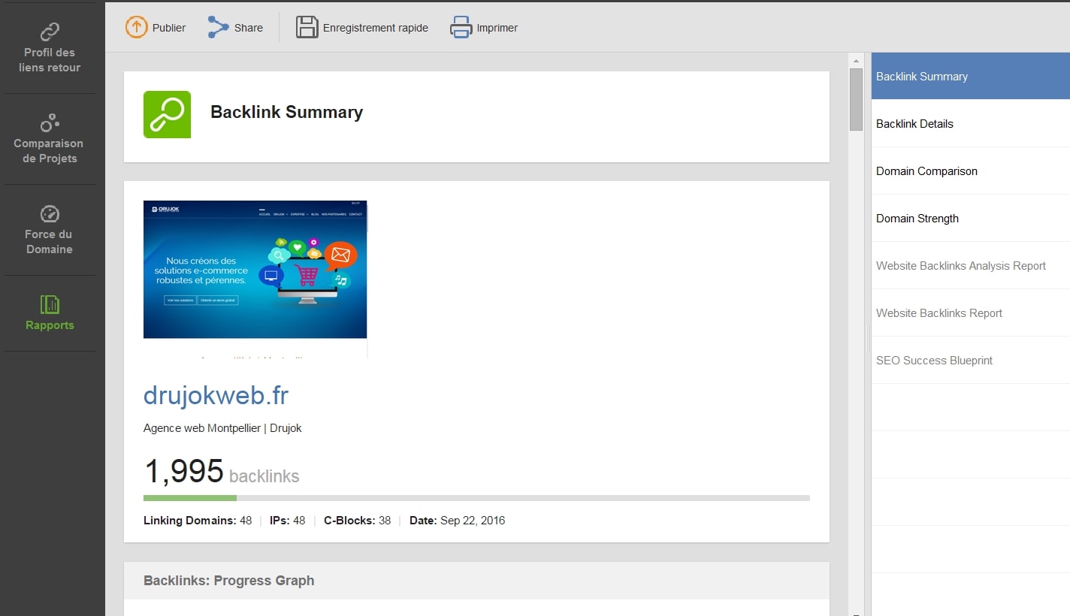Screen dimensions: 1070x616
Task: Click the Publier upload arrow icon
Action: pos(136,28)
